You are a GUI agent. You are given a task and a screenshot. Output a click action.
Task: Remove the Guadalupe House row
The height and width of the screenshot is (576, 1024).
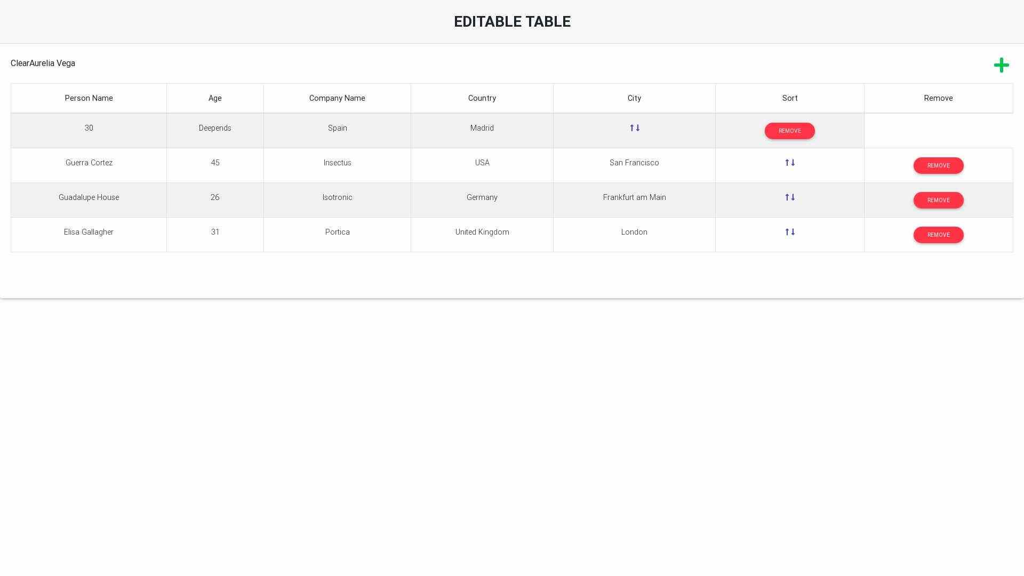(x=938, y=200)
